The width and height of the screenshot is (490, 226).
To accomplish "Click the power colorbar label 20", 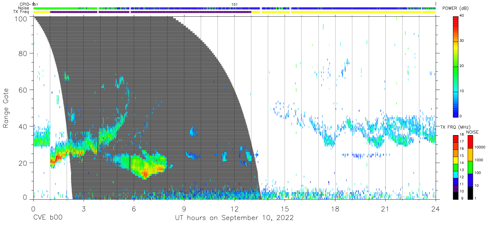I will coord(462,66).
